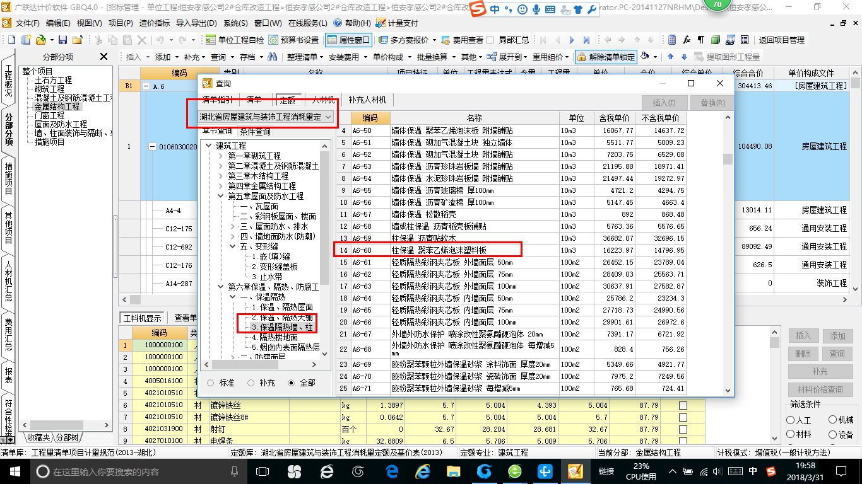Select the 人工 filter radio button
Image resolution: width=862 pixels, height=484 pixels.
pos(790,420)
